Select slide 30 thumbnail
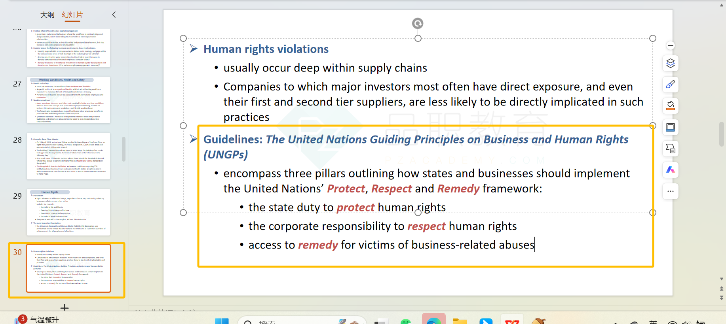 pos(68,268)
